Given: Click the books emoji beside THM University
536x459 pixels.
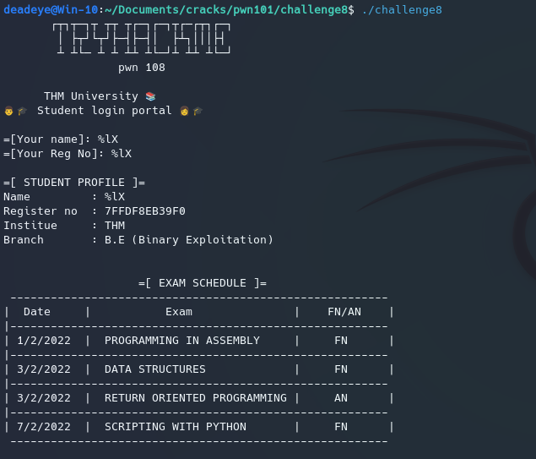Looking at the screenshot, I should (150, 96).
